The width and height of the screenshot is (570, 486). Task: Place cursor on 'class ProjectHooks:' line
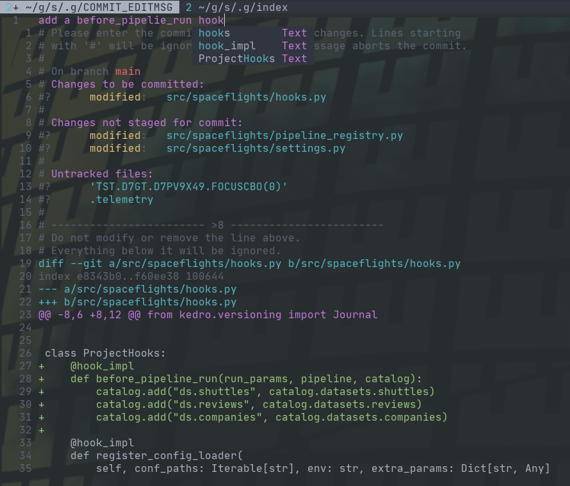(105, 353)
